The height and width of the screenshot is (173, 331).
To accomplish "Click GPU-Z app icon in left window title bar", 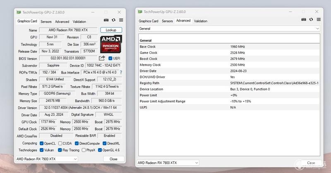I will pyautogui.click(x=19, y=12).
